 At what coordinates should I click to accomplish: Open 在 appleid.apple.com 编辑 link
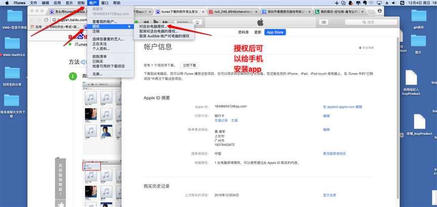click(x=342, y=107)
